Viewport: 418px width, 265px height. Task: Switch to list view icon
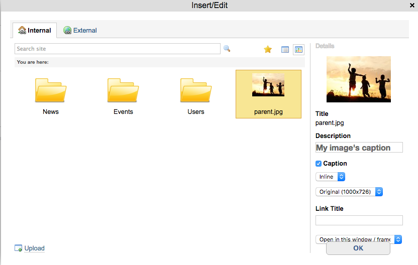point(285,49)
